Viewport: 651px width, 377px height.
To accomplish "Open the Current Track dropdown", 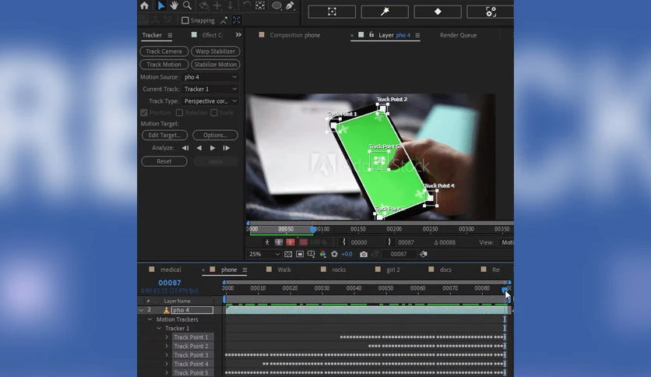I will (x=210, y=90).
